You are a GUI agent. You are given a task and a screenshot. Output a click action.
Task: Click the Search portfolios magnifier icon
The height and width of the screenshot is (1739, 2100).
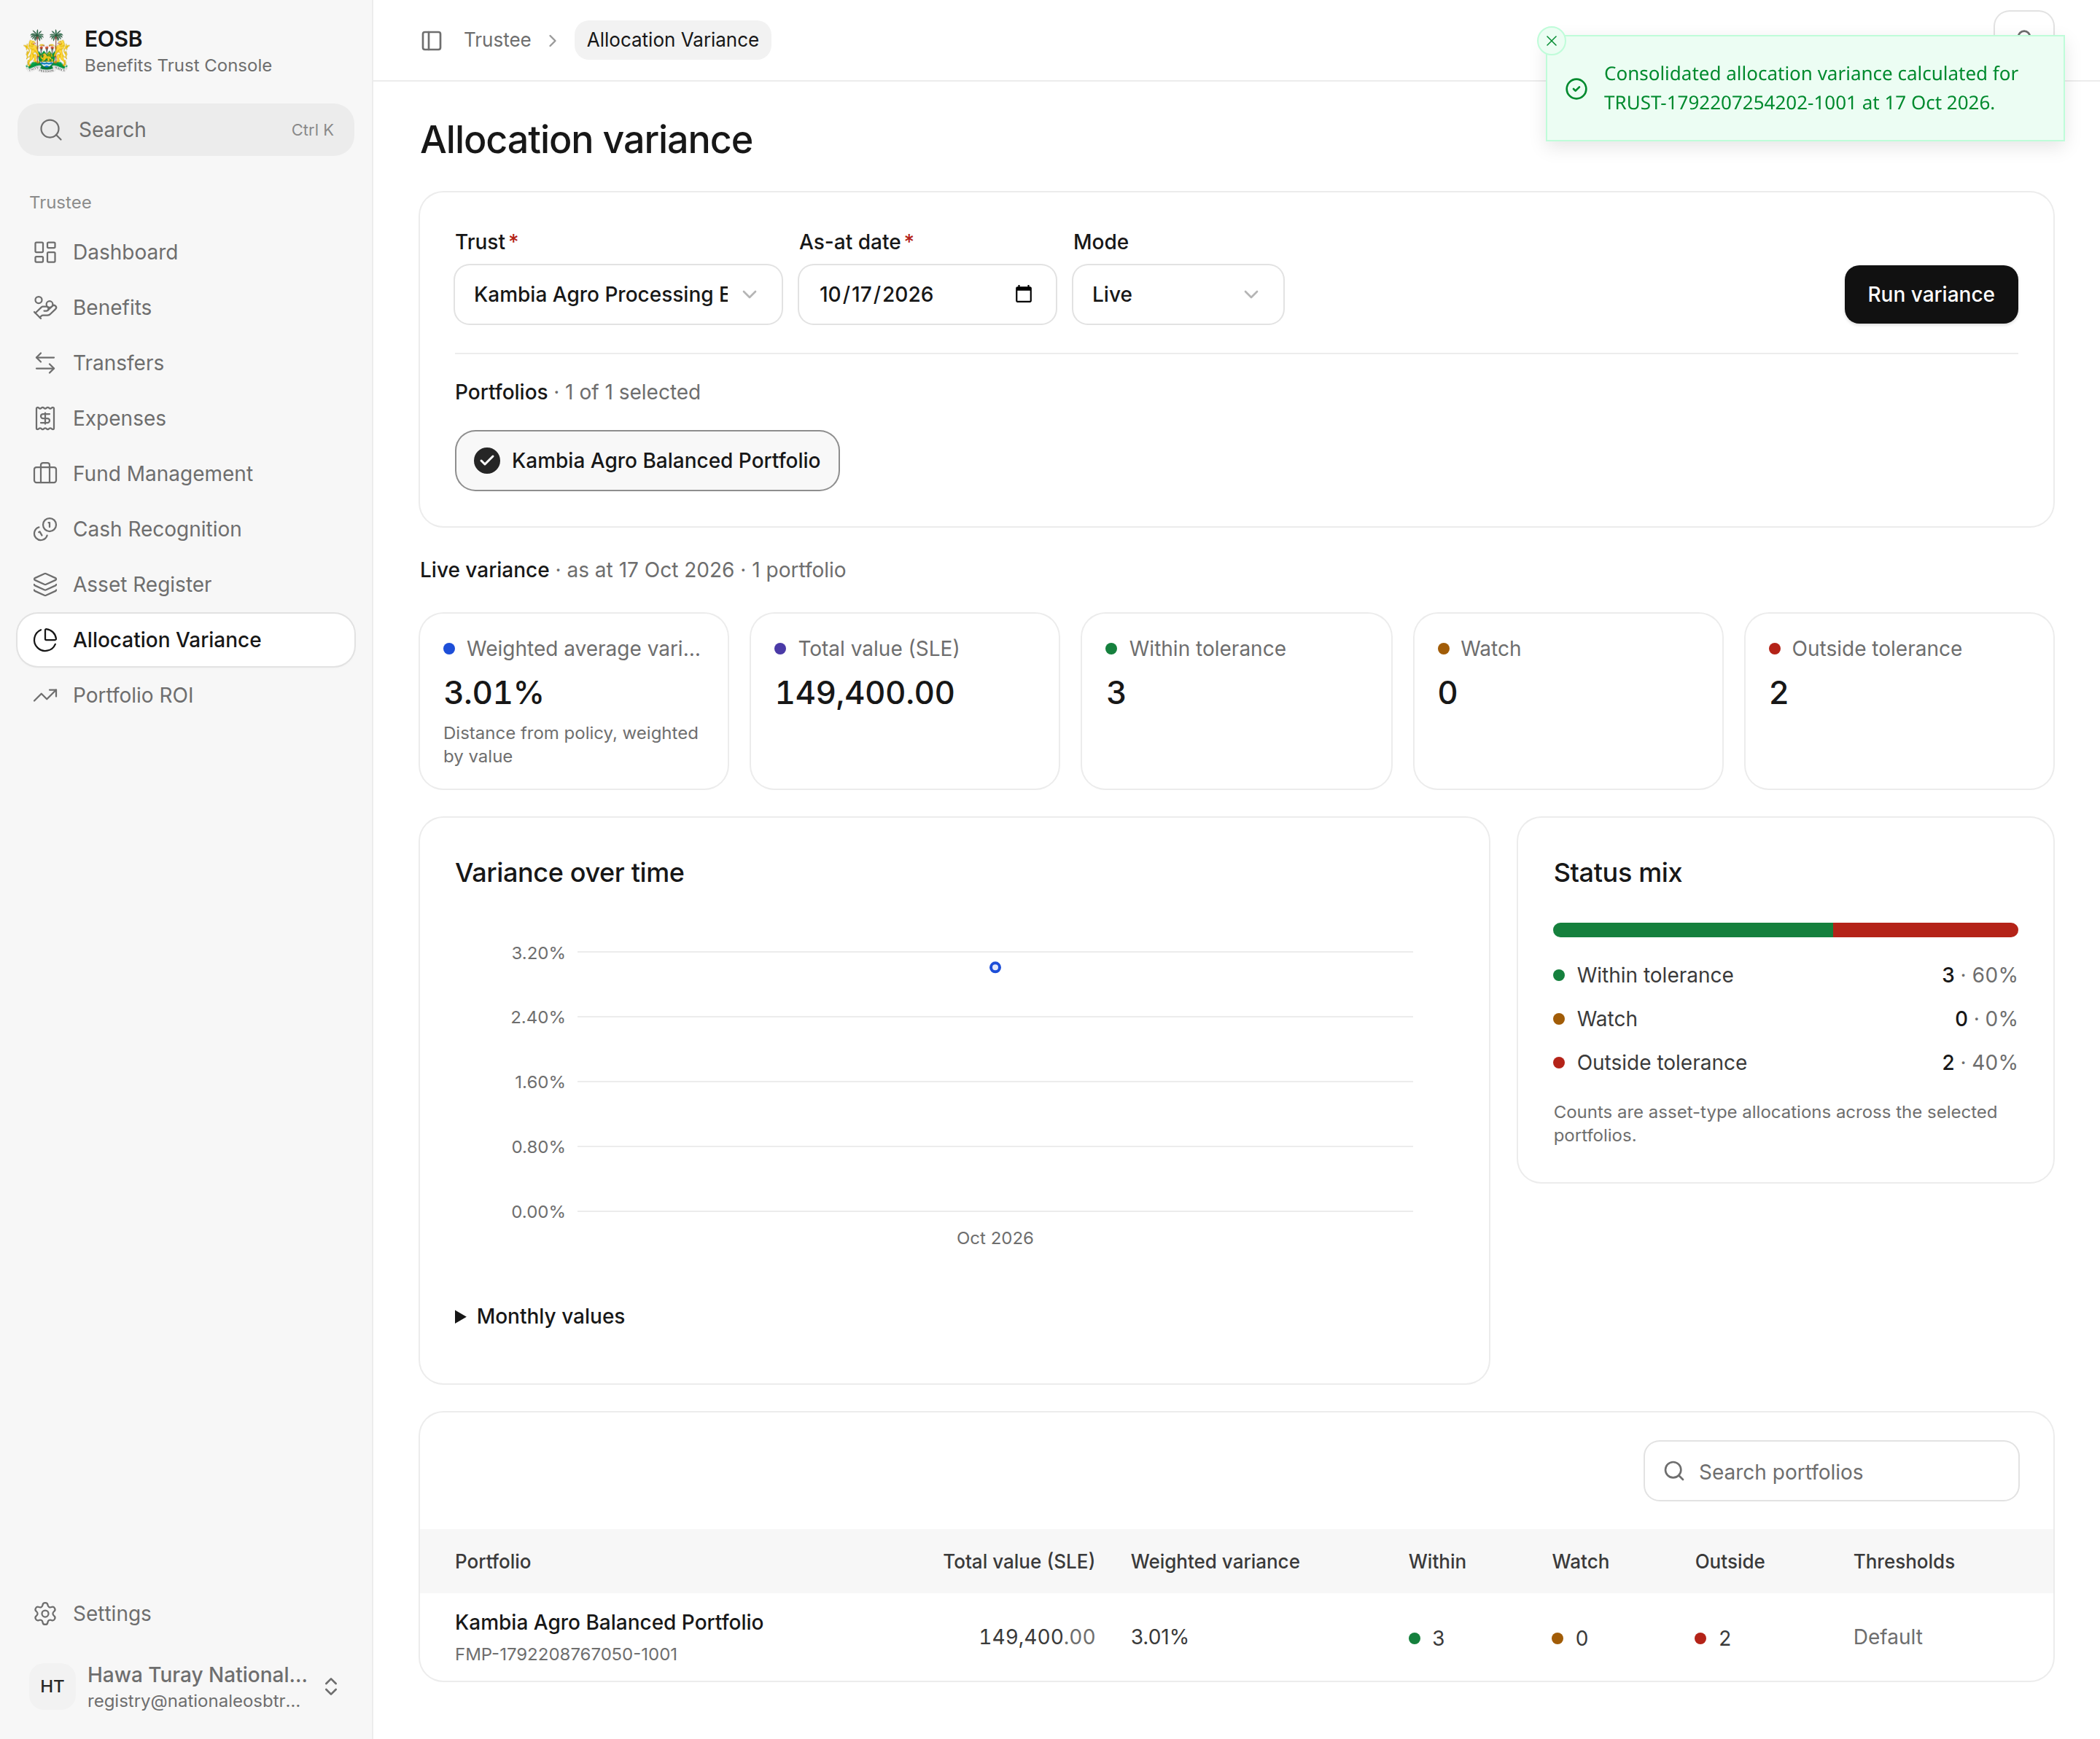click(1674, 1472)
